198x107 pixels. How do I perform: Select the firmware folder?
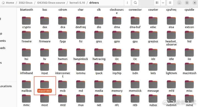click(45, 37)
